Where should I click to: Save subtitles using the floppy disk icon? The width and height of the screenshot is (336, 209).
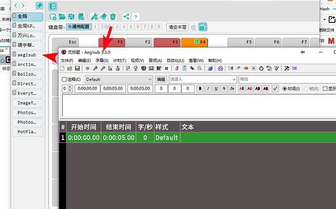coord(77,68)
